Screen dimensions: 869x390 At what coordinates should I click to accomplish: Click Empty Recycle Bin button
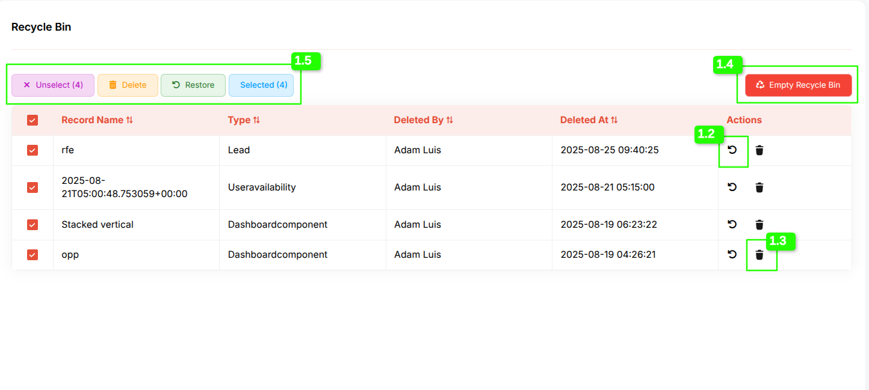[x=798, y=85]
